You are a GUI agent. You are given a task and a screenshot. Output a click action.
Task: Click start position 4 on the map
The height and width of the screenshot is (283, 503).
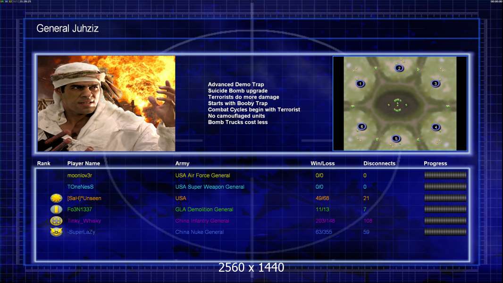click(436, 127)
